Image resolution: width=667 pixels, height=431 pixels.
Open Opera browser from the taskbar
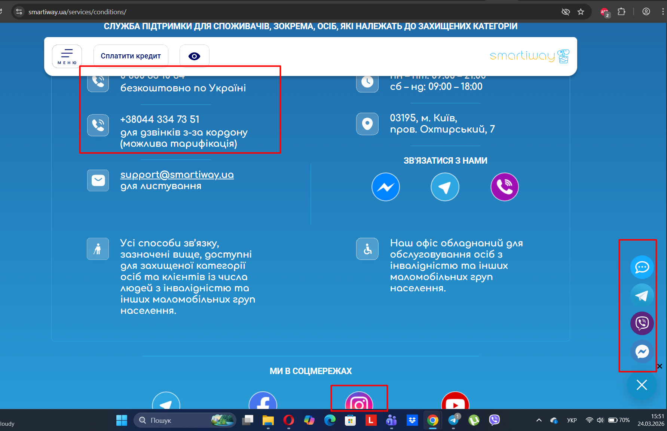[288, 420]
